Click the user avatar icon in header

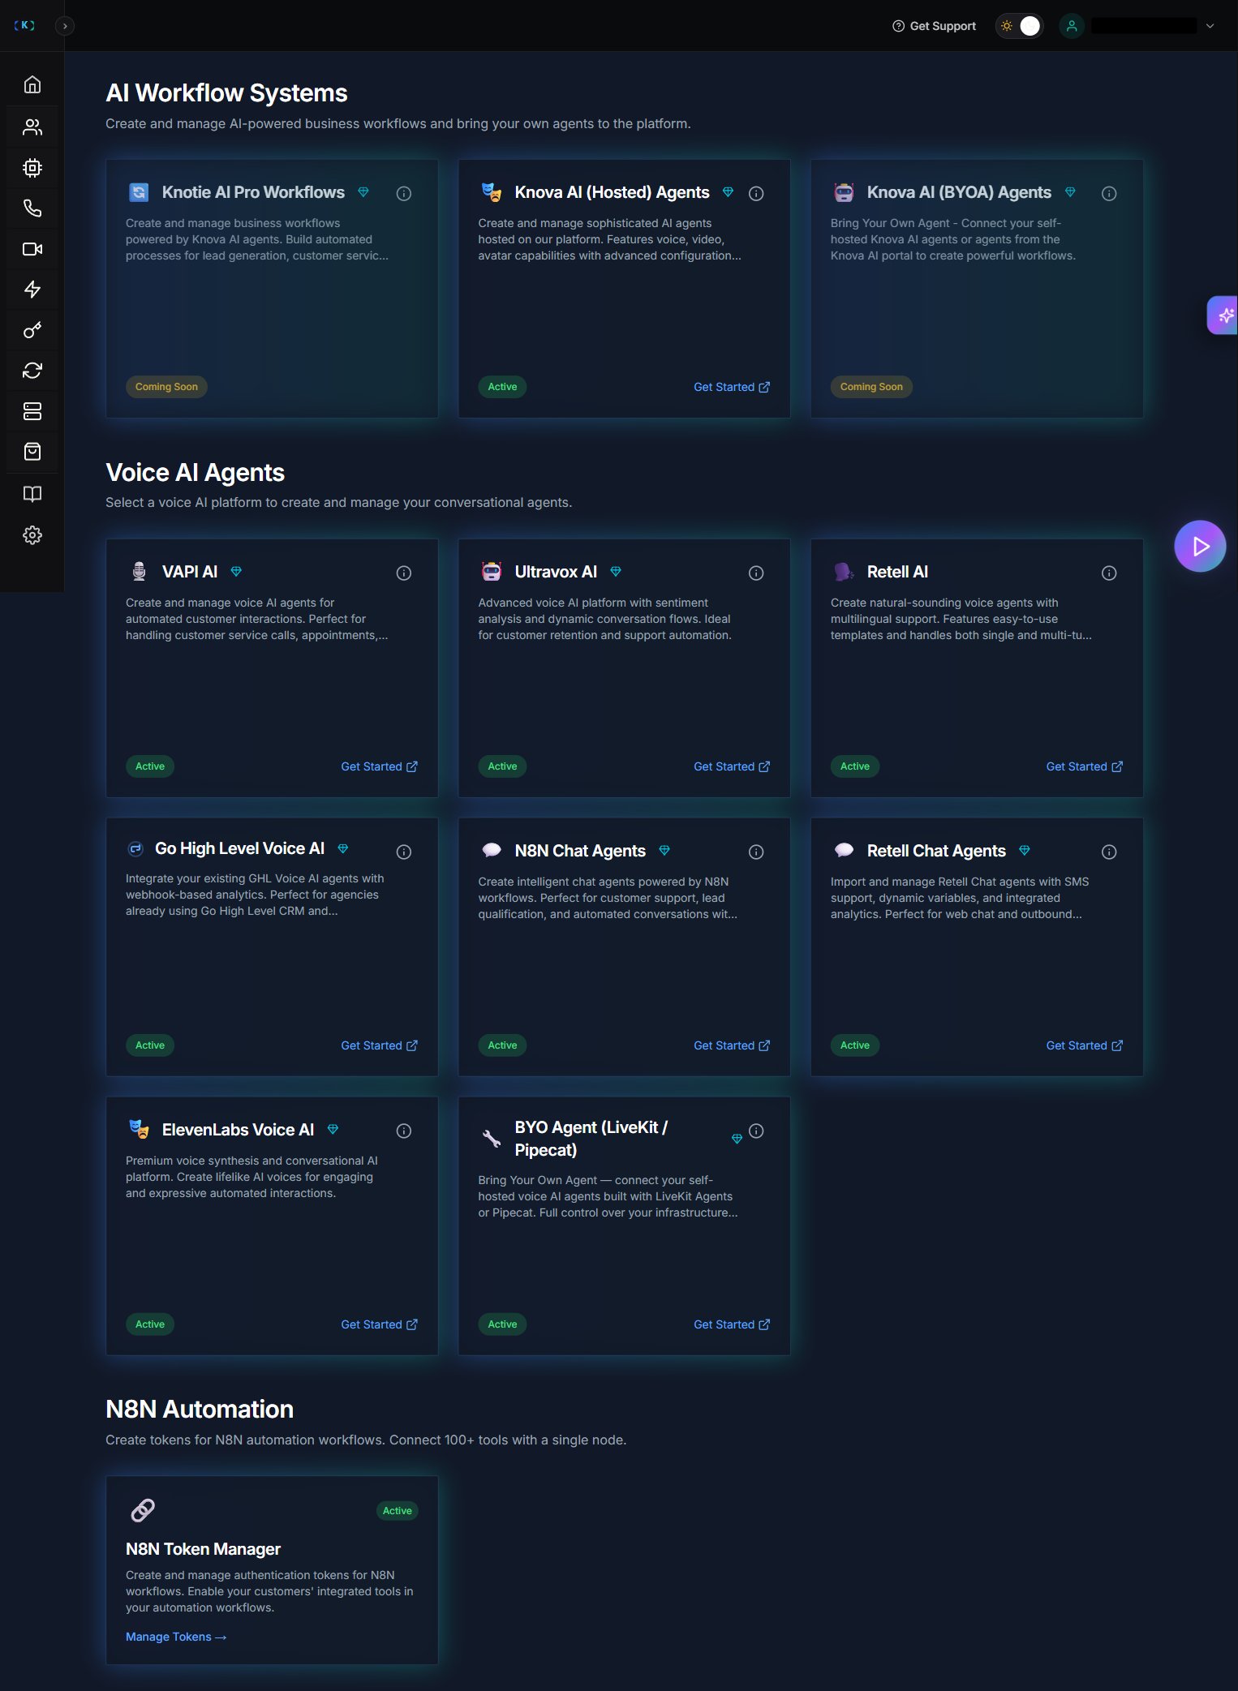(1072, 26)
